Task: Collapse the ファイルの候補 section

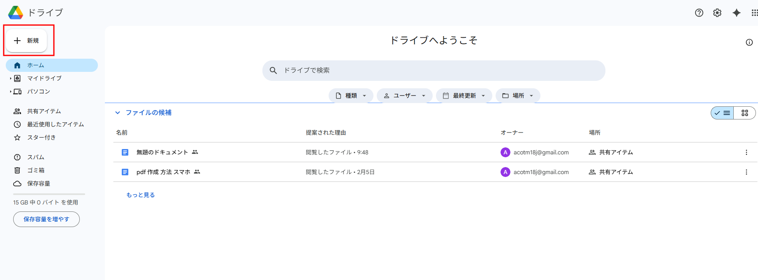Action: (x=118, y=112)
